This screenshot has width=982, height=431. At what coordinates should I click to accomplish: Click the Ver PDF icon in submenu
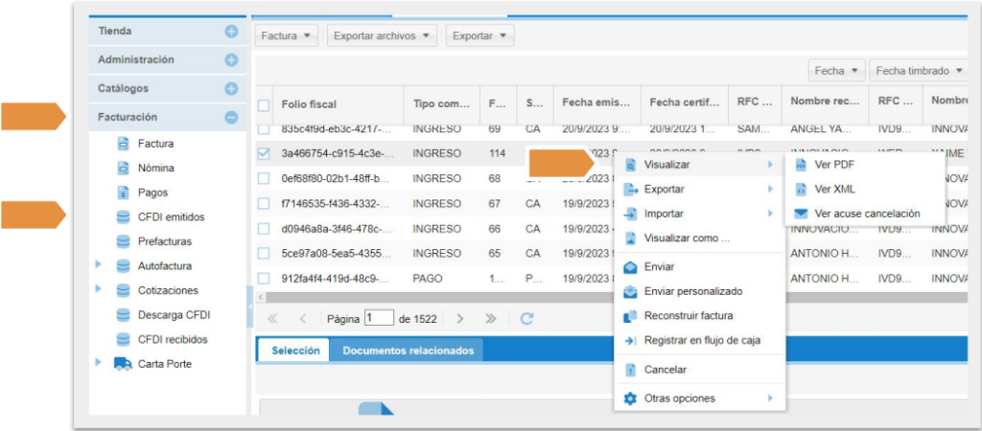802,165
